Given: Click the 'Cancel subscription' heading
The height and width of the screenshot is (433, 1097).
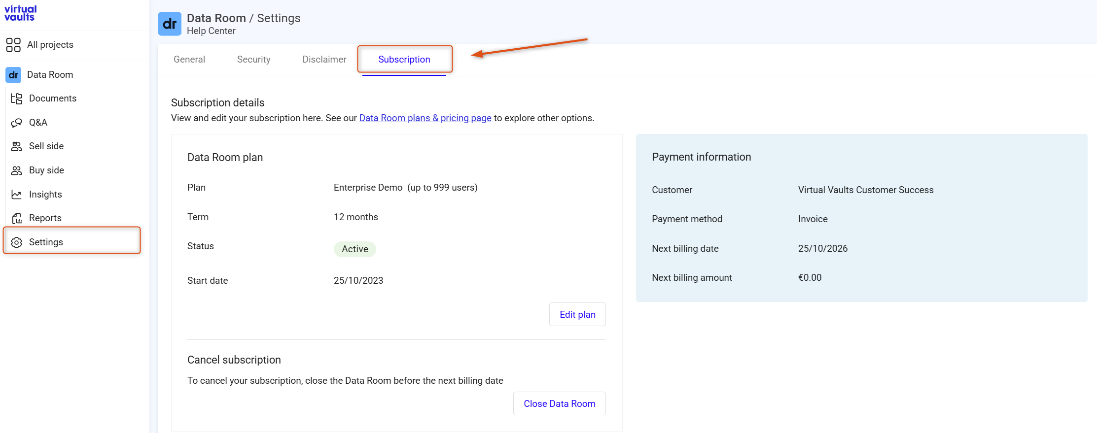Looking at the screenshot, I should pyautogui.click(x=234, y=360).
